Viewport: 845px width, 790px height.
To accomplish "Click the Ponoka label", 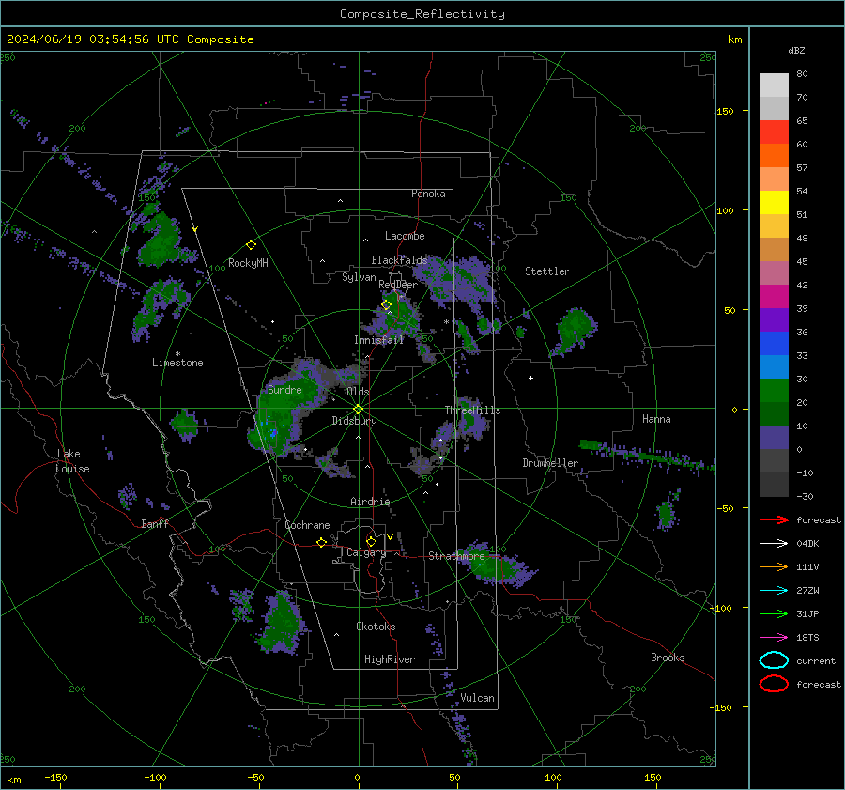I will click(428, 194).
